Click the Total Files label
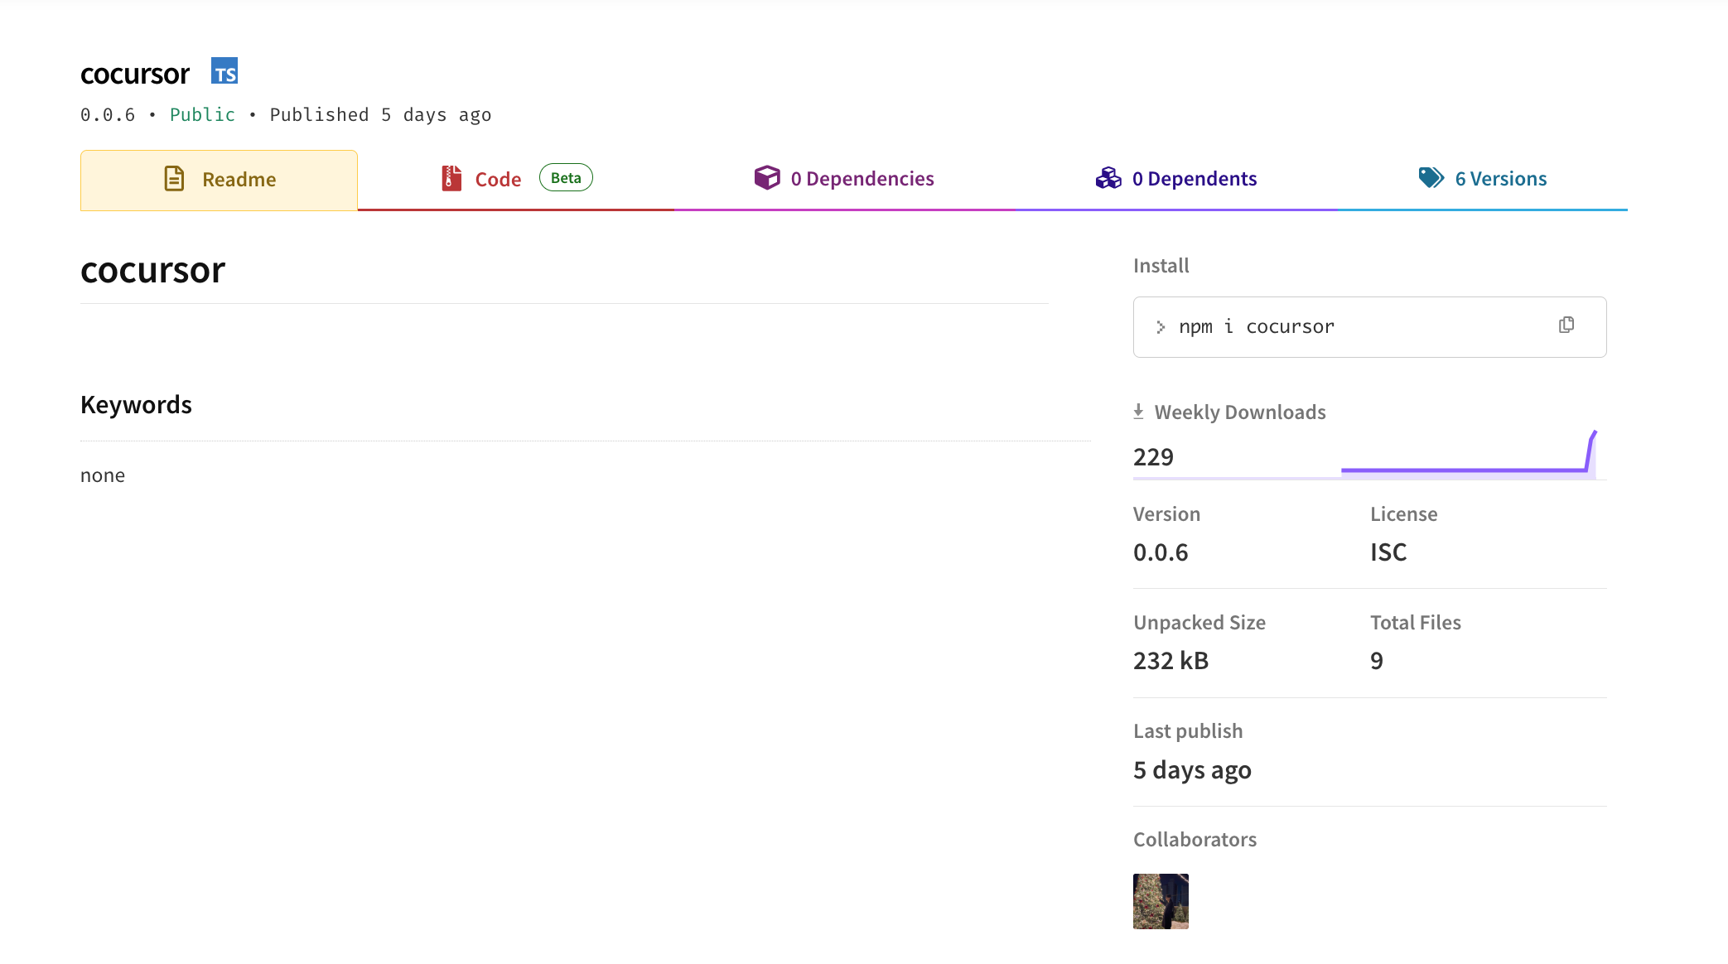This screenshot has height=964, width=1728. click(x=1416, y=623)
